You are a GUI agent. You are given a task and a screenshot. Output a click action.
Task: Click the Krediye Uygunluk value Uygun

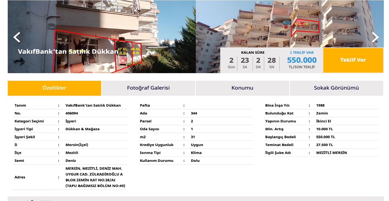click(197, 145)
